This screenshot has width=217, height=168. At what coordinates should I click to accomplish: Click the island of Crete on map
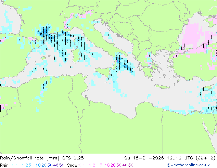[162, 86]
